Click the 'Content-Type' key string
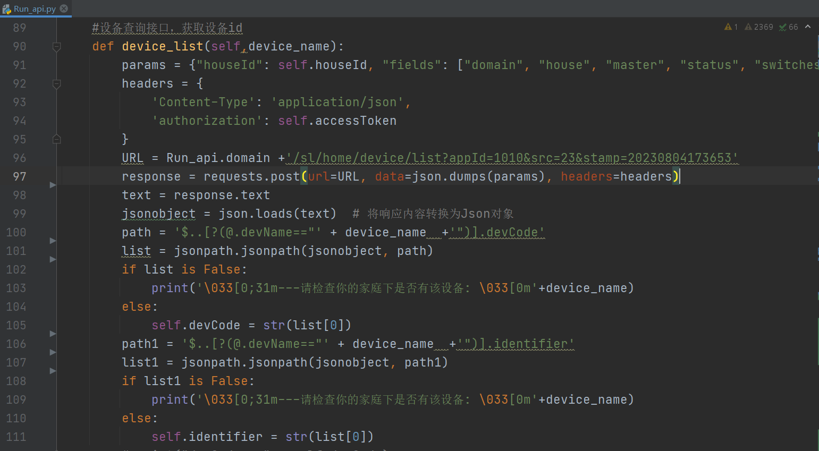 (204, 102)
